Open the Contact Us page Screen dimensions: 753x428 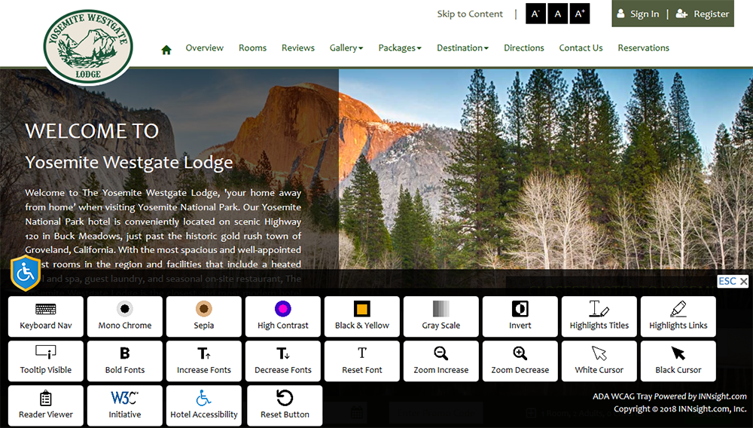coord(581,48)
